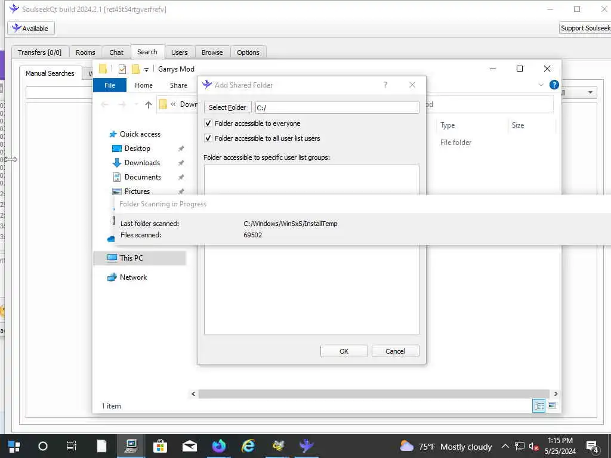Click OK in Add Shared Folder dialog
Viewport: 611px width, 458px height.
[344, 351]
